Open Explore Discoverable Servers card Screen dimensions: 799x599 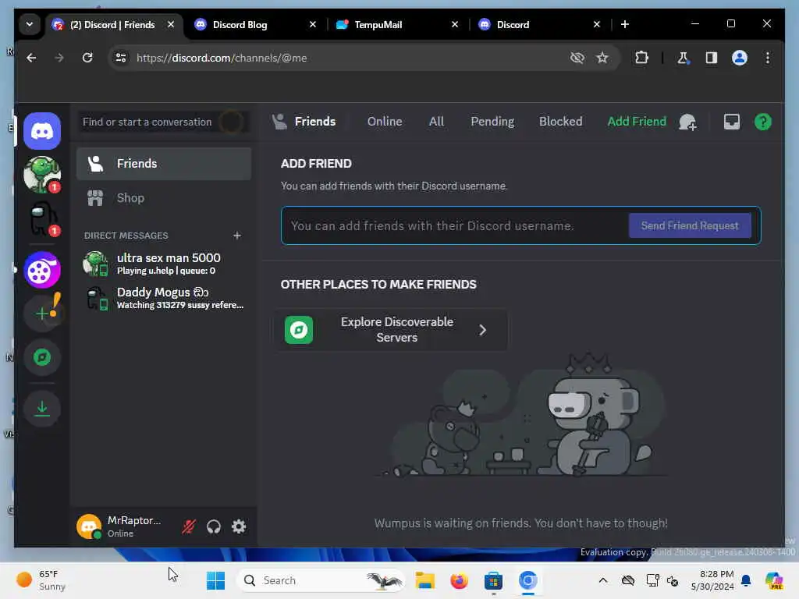[x=390, y=330]
